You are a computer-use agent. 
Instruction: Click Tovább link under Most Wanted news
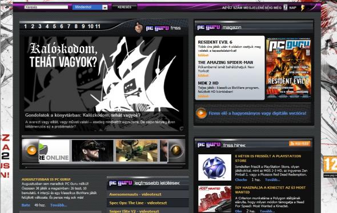pyautogui.click(x=267, y=211)
